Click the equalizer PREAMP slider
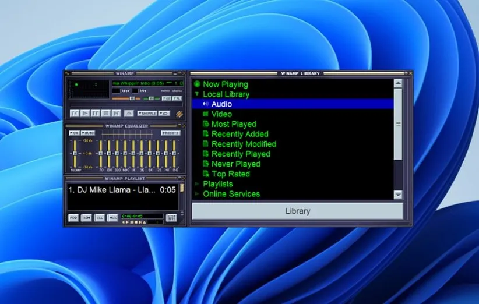This screenshot has width=479, height=304. pyautogui.click(x=75, y=153)
